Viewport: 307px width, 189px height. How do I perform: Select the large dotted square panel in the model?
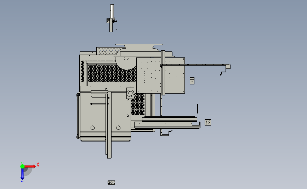pyautogui.click(x=160, y=76)
